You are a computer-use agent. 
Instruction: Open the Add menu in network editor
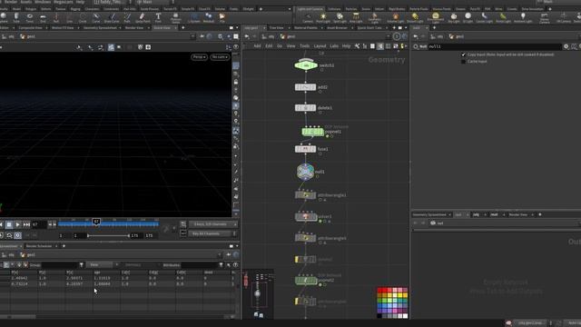(x=257, y=46)
